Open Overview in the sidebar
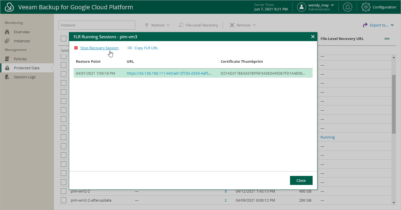This screenshot has height=210, width=401. click(22, 32)
